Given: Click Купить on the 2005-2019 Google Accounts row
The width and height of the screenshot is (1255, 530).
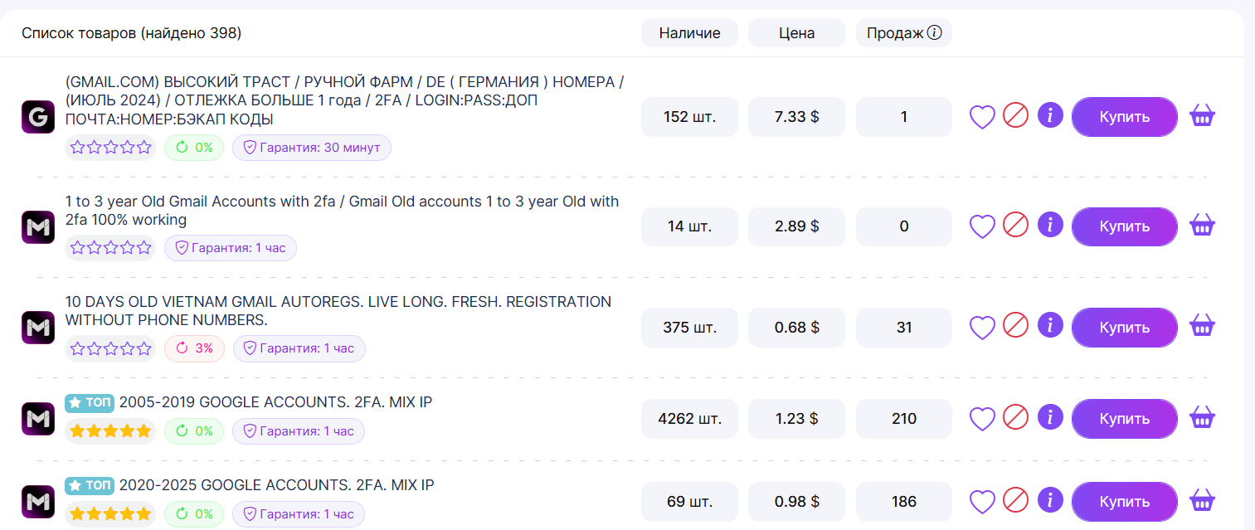Looking at the screenshot, I should (x=1125, y=419).
